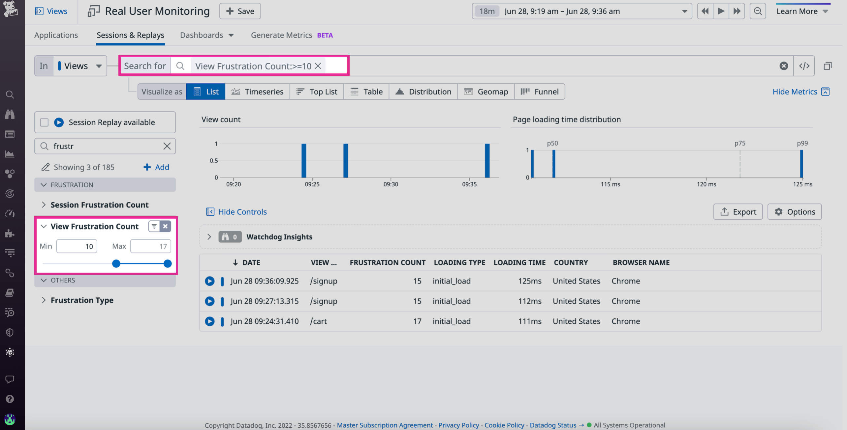
Task: Switch to Timeseries visualization
Action: [x=257, y=92]
